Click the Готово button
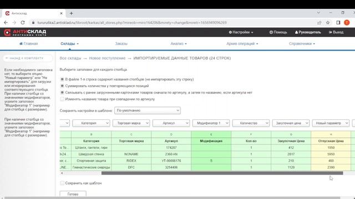 (73, 194)
